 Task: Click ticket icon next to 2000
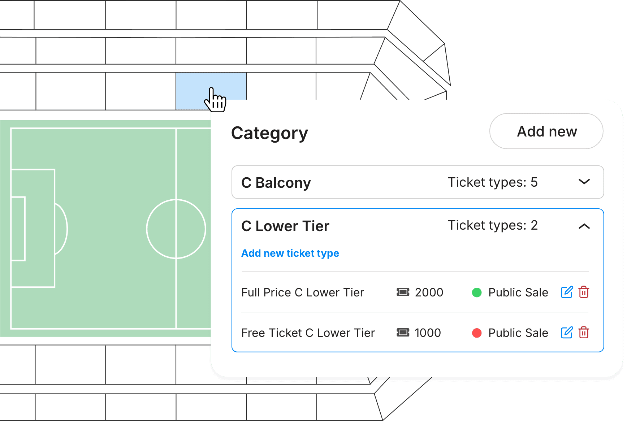pos(403,292)
